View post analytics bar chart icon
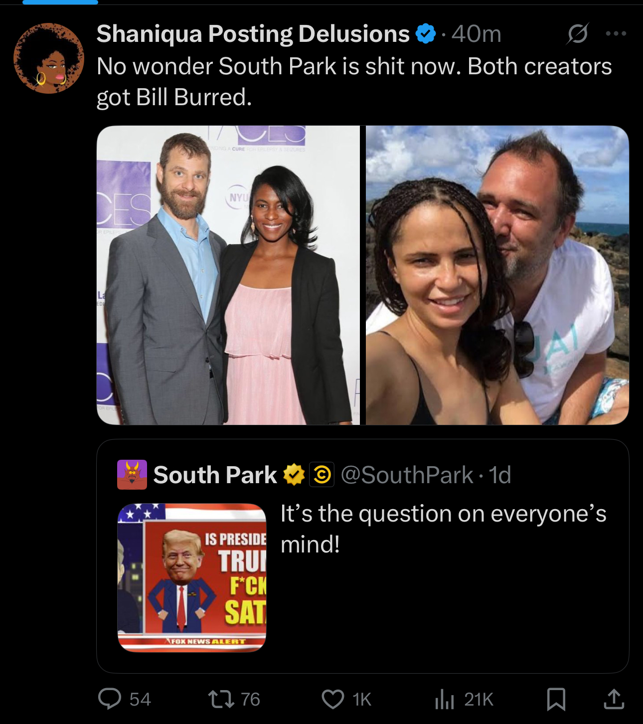 [x=444, y=699]
